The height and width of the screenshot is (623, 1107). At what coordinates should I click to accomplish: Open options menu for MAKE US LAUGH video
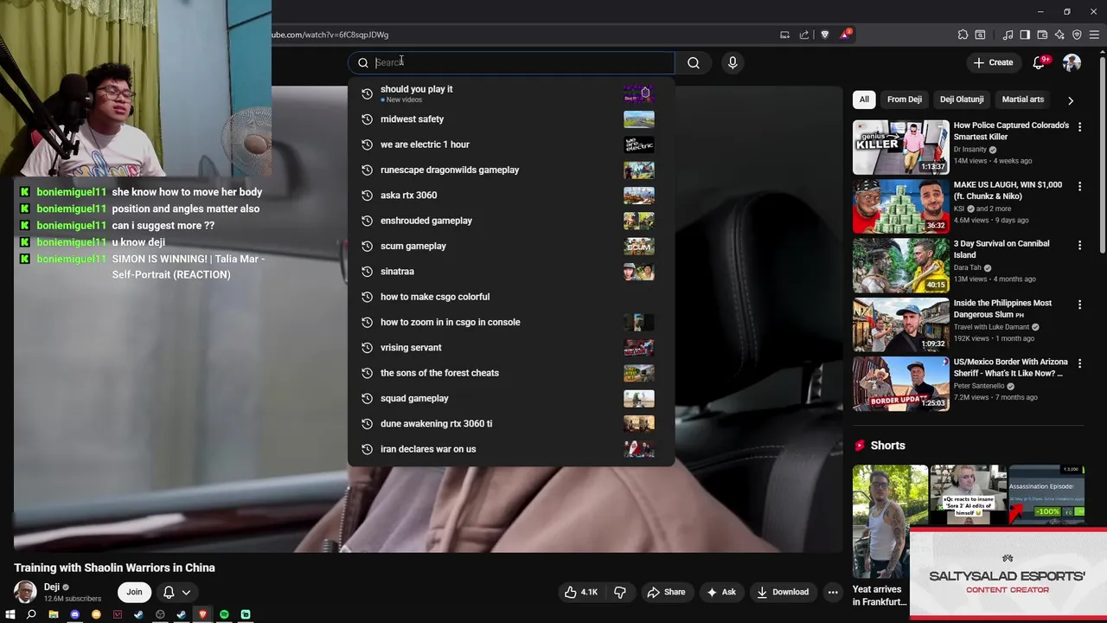(1079, 186)
